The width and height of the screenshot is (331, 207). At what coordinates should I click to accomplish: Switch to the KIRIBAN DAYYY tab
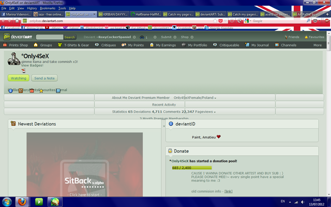(x=113, y=14)
